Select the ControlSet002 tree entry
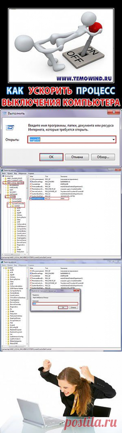This screenshot has height=433, width=122. (x=16, y=201)
